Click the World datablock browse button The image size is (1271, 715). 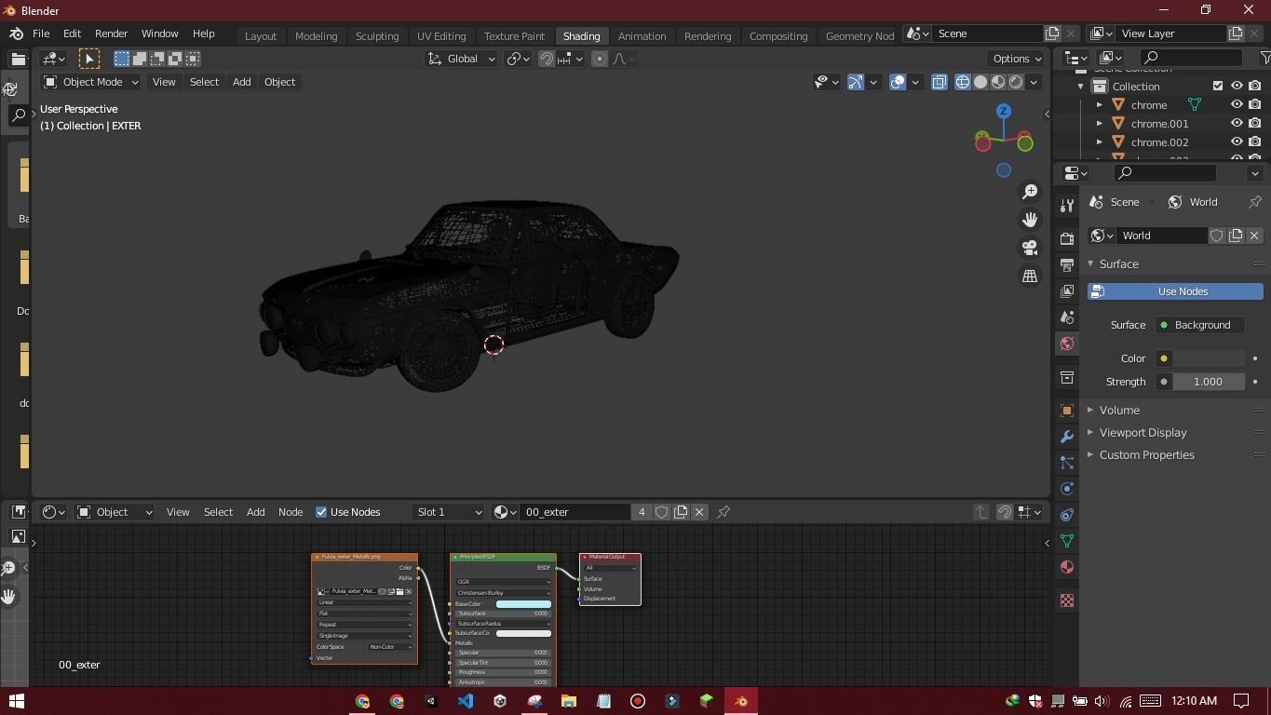1102,236
